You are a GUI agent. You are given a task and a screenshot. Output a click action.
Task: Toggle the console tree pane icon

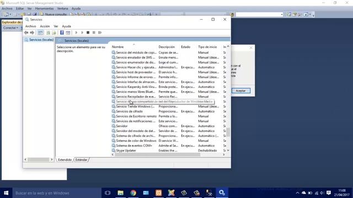[x=40, y=32]
